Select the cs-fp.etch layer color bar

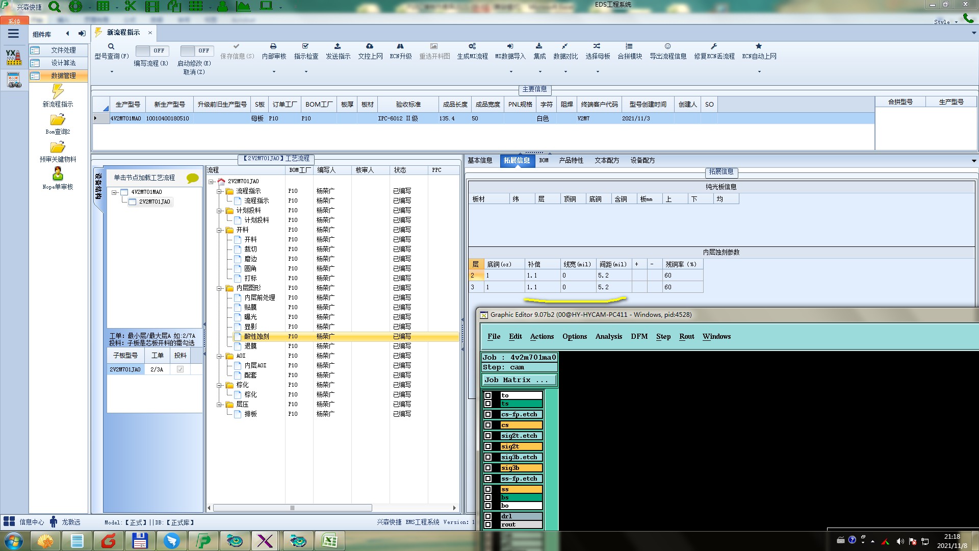point(520,414)
